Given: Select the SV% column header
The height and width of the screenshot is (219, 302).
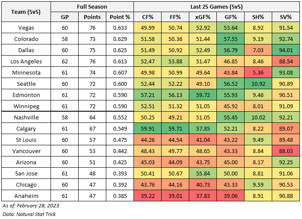Looking at the screenshot, I should (286, 17).
